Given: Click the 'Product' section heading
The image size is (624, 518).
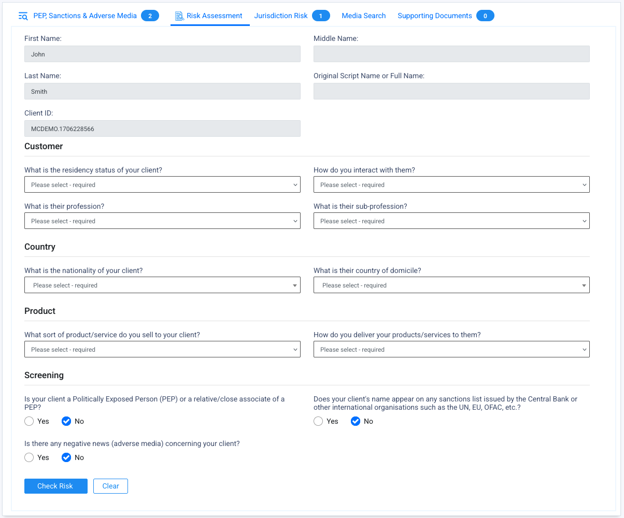Looking at the screenshot, I should click(x=40, y=311).
